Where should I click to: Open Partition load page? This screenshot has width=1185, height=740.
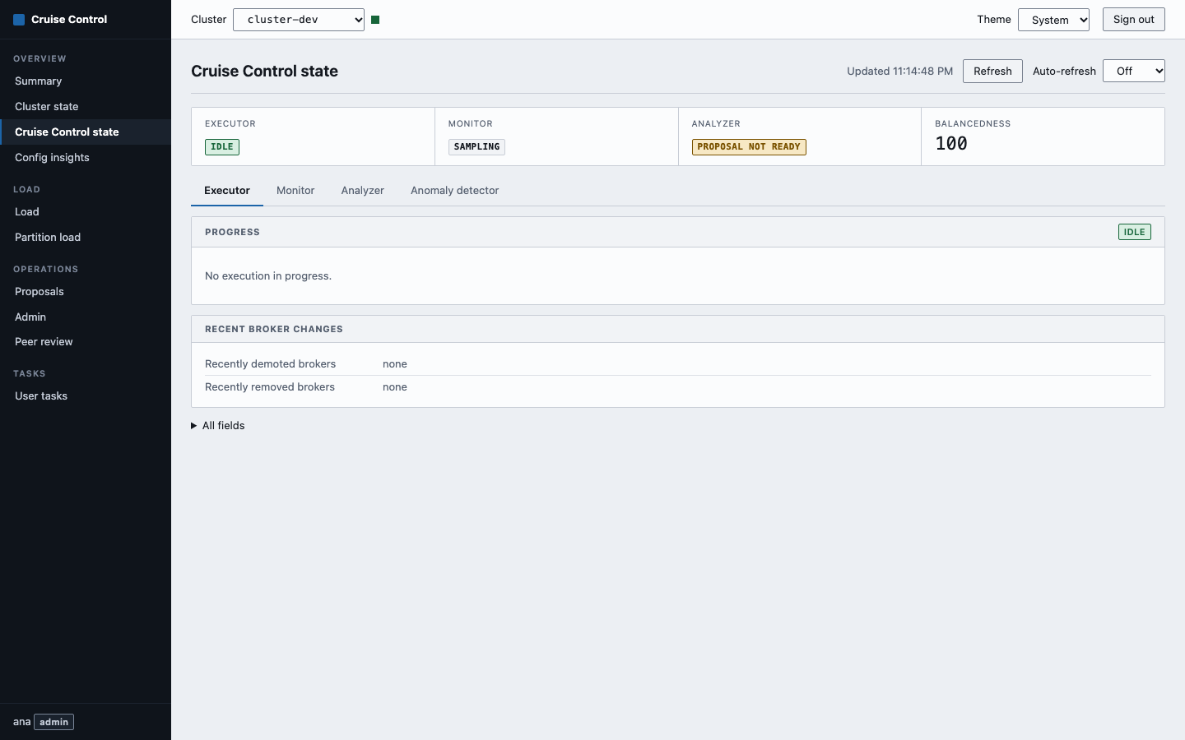[x=86, y=238]
